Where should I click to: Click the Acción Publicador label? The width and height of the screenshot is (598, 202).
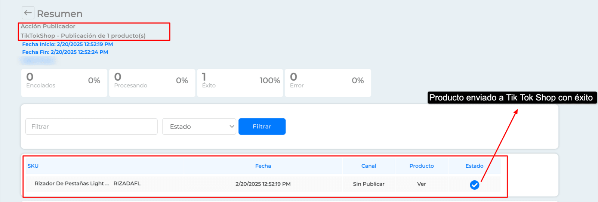[x=48, y=26]
